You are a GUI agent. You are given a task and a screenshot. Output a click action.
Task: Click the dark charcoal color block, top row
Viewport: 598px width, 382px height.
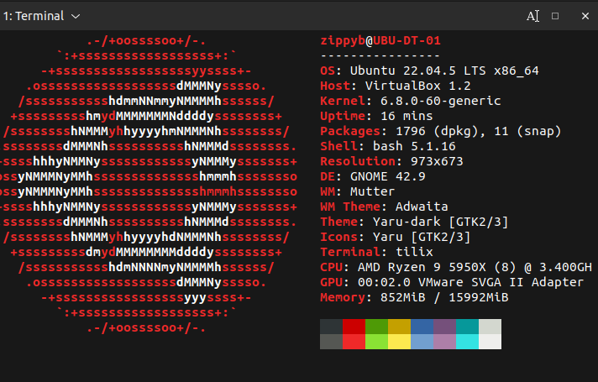point(332,327)
